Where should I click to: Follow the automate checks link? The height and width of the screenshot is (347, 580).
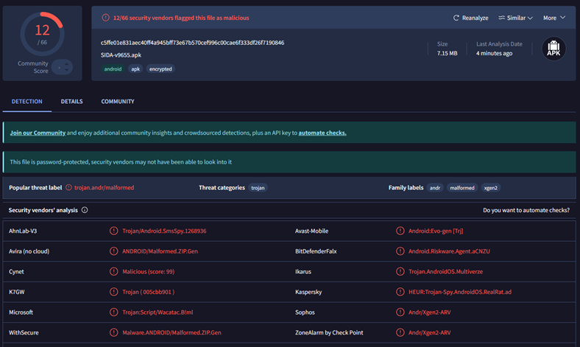pos(322,133)
